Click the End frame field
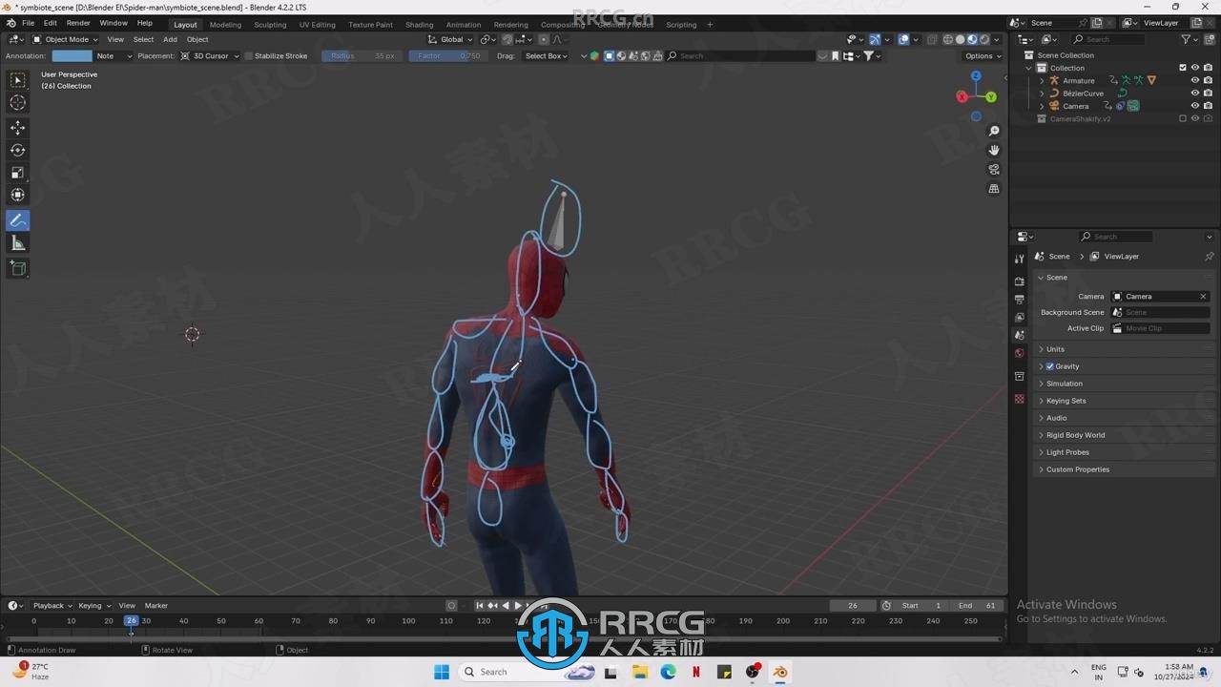This screenshot has height=687, width=1221. pos(978,606)
